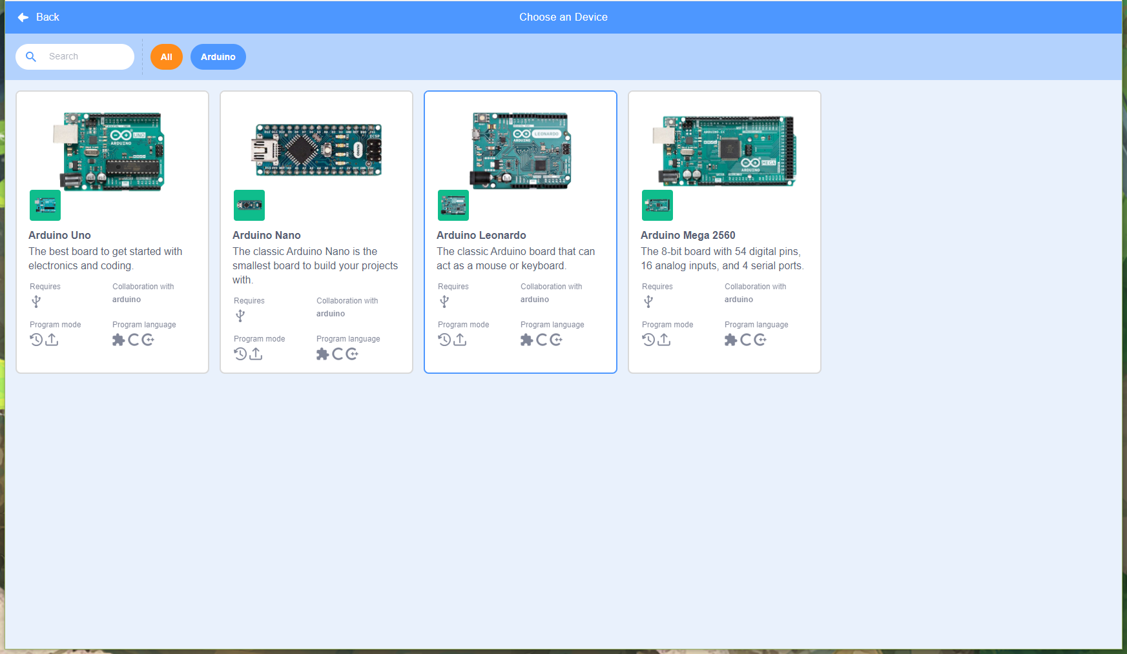Choose the Arduino Uno board photo
The image size is (1127, 654).
point(109,151)
